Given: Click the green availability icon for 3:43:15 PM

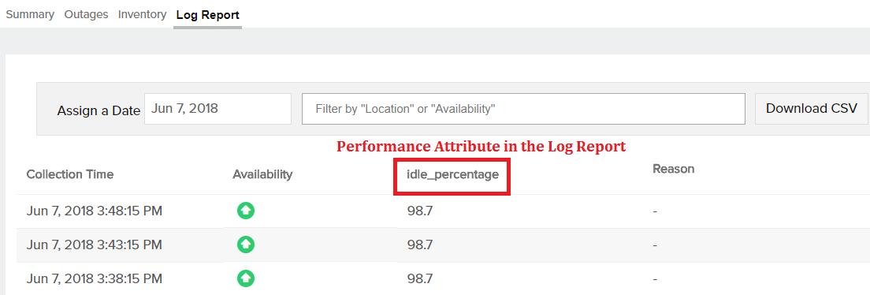Looking at the screenshot, I should point(245,245).
